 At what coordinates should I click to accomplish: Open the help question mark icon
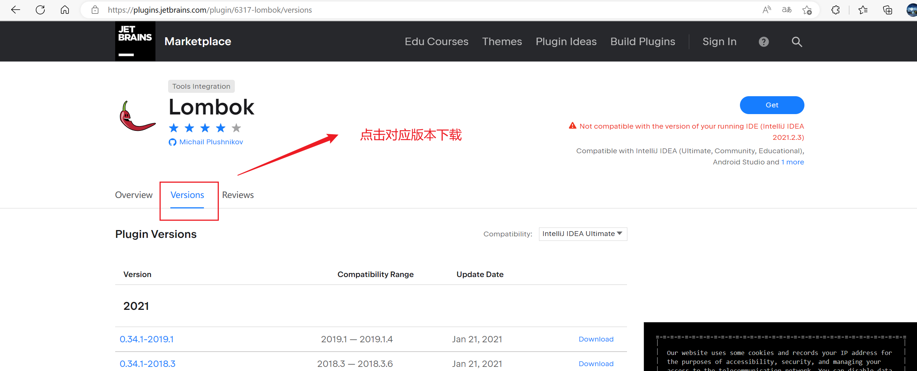pos(764,42)
